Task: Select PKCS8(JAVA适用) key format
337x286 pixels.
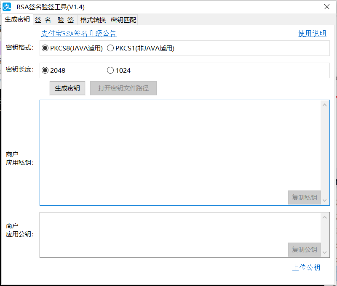Action: tap(72, 48)
